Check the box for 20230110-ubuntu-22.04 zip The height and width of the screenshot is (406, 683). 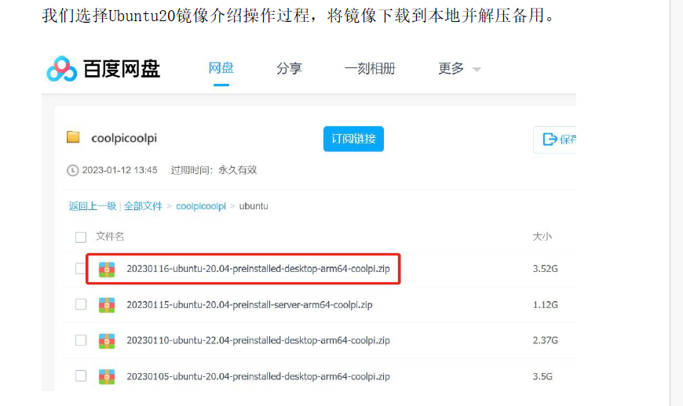[x=81, y=340]
